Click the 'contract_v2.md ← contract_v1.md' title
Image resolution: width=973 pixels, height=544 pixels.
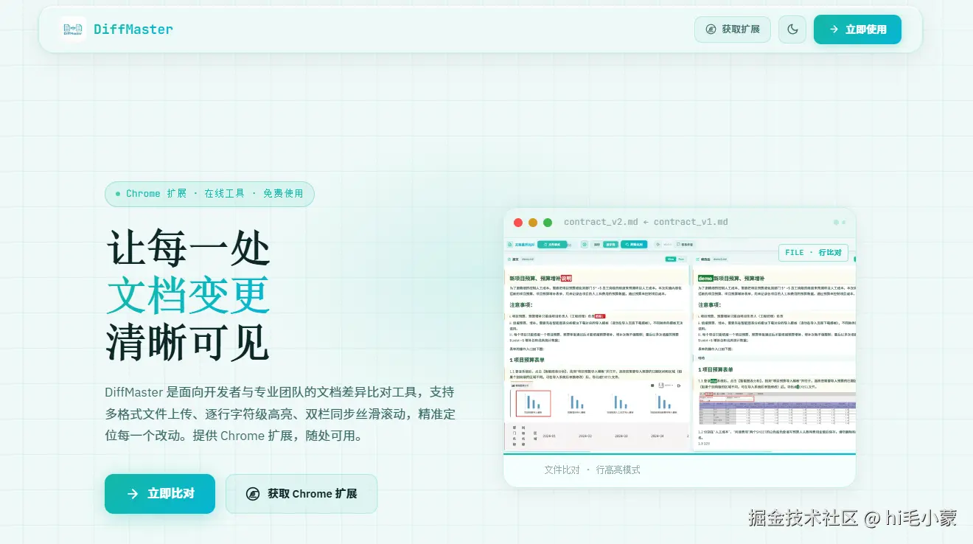pos(646,222)
